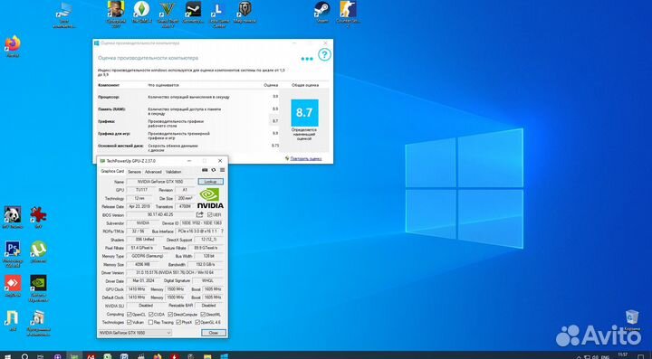
Task: Click the Digital Signature field WHQL
Action: (208, 281)
